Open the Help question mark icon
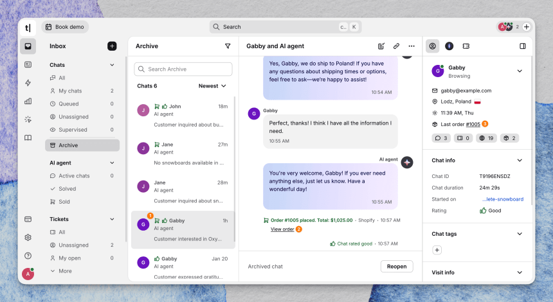Image resolution: width=553 pixels, height=302 pixels. pyautogui.click(x=28, y=256)
